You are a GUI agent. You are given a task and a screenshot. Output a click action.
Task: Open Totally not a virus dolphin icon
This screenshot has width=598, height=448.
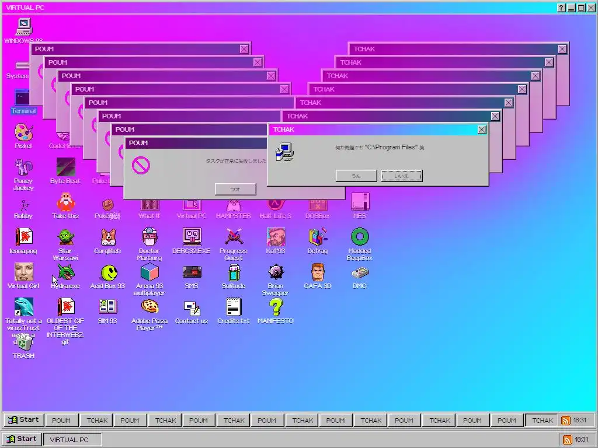(23, 307)
